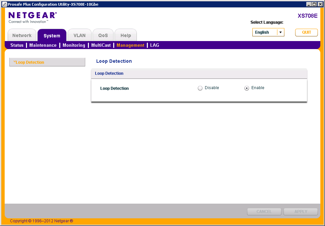Click the title bar wrench application icon

click(4, 4)
